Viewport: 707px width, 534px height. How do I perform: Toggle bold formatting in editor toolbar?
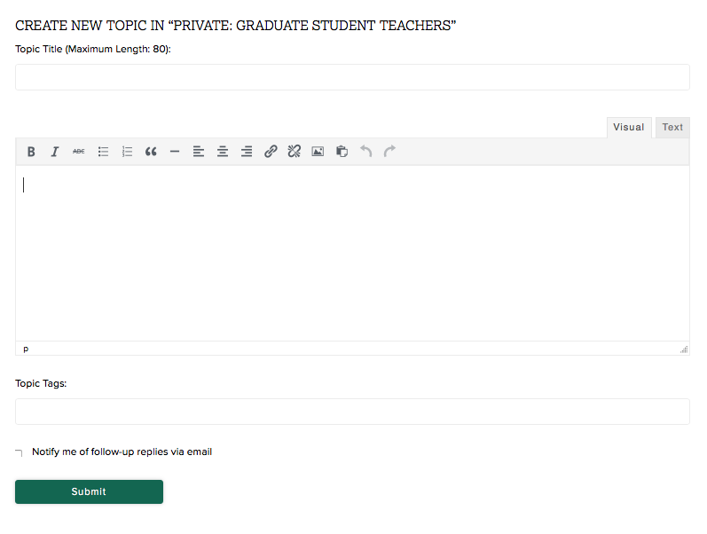tap(31, 152)
